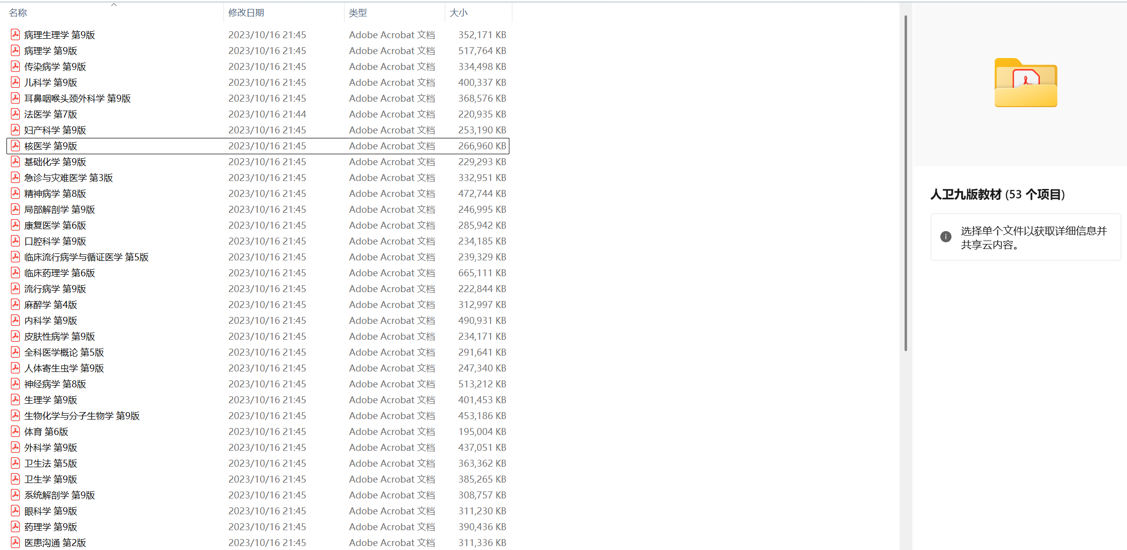Click the PDF icon for 病理学 第9版
This screenshot has height=550, width=1127.
point(15,51)
